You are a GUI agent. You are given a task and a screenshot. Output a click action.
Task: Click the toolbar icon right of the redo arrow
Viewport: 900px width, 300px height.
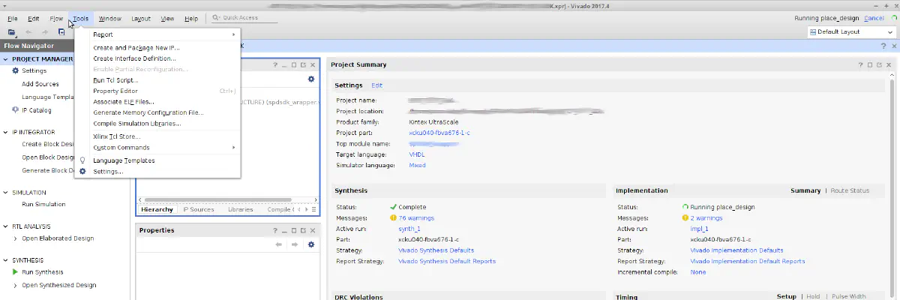pos(62,32)
